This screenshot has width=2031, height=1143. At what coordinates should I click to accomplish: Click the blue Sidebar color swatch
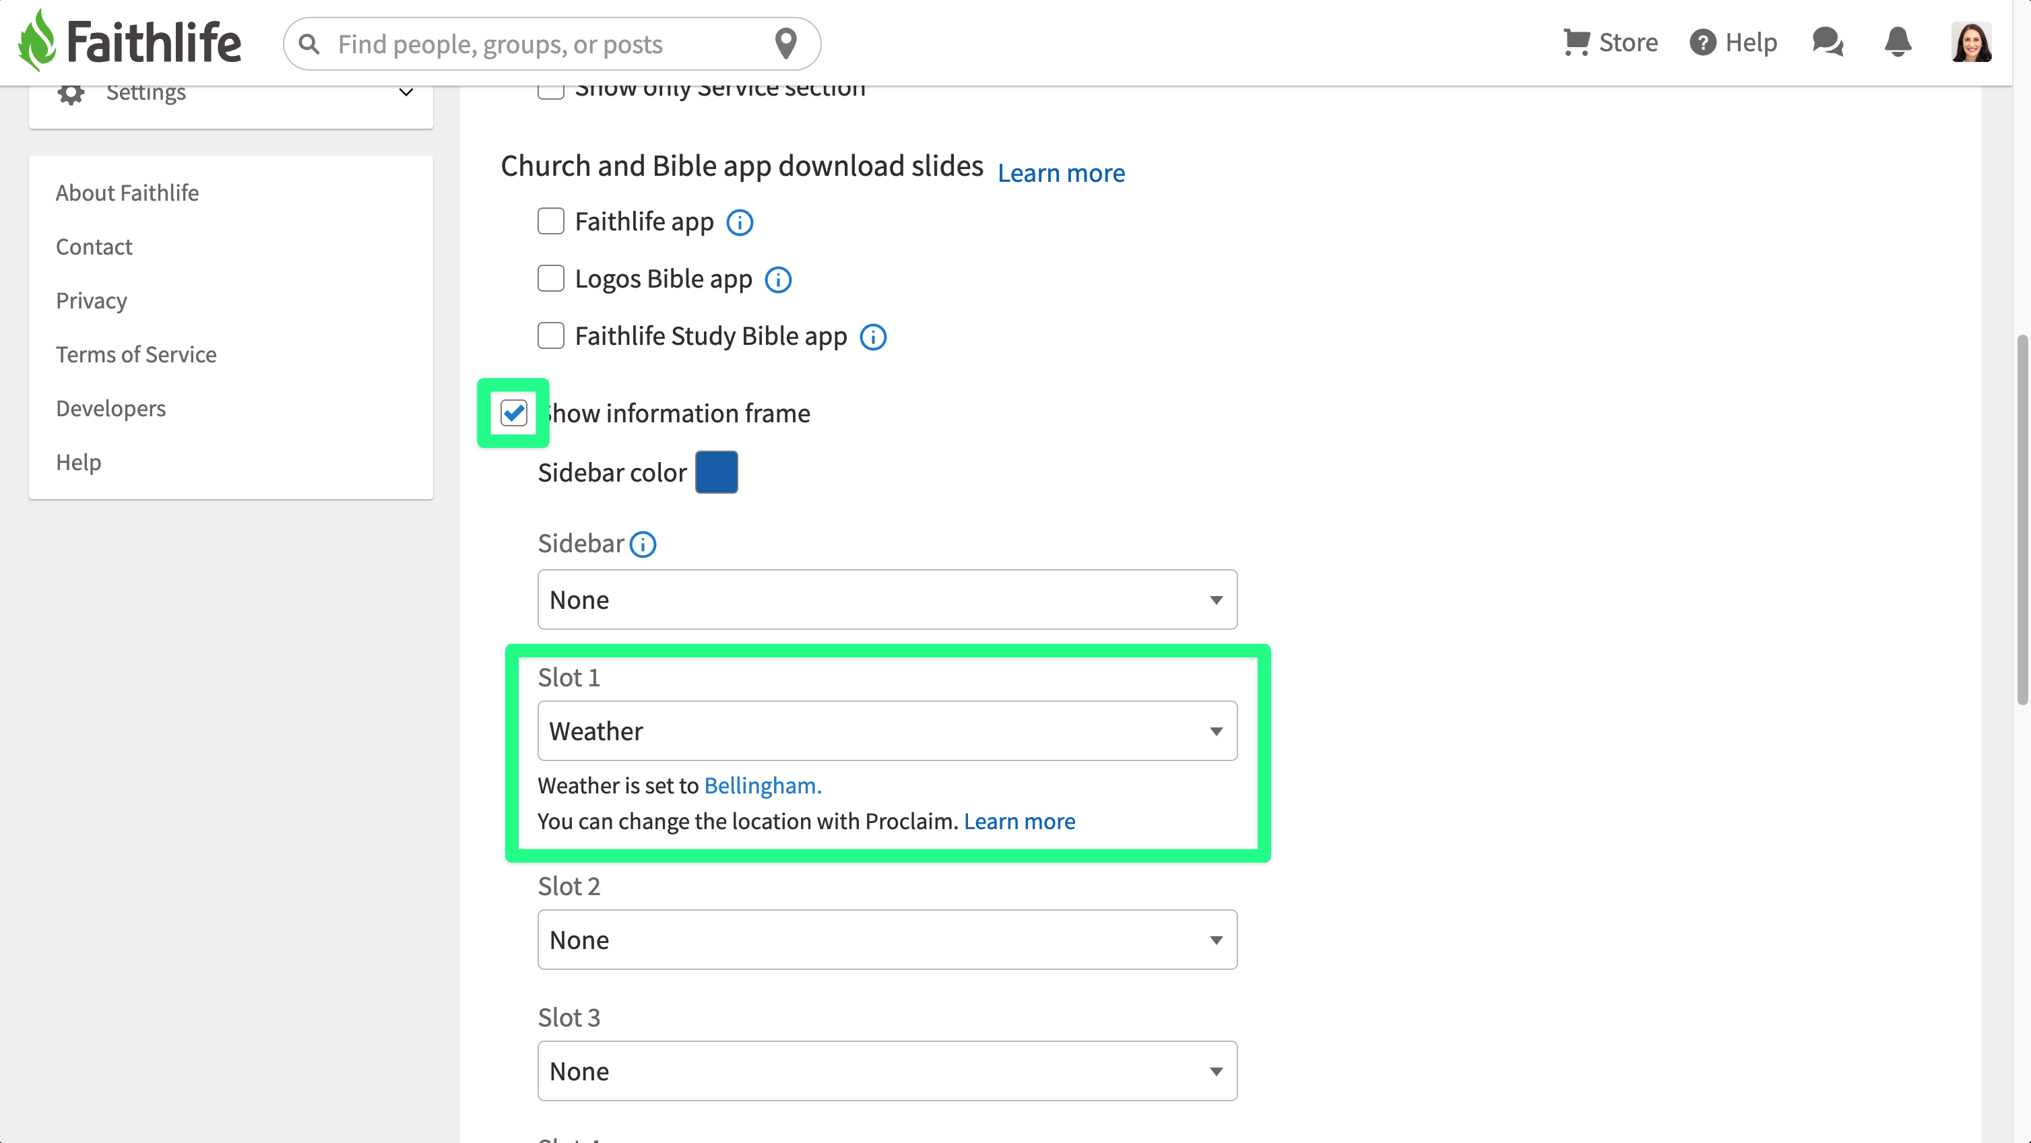pyautogui.click(x=717, y=472)
